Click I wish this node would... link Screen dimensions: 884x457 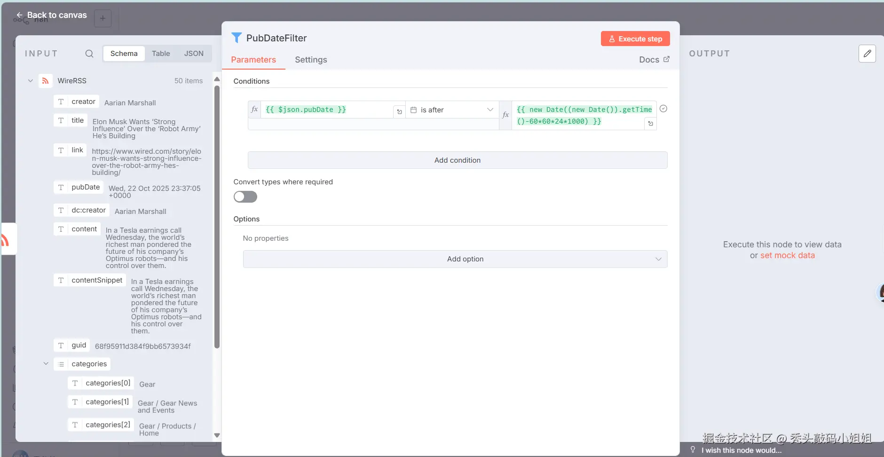[742, 450]
